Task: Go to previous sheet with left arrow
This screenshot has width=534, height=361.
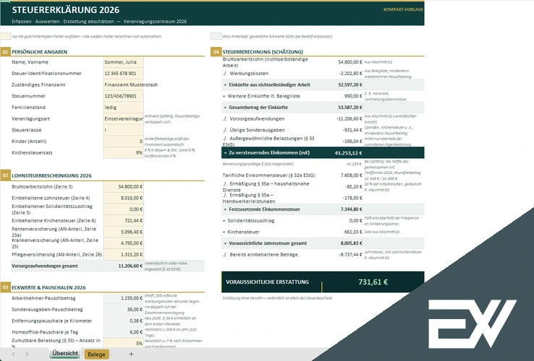Action: tap(13, 355)
